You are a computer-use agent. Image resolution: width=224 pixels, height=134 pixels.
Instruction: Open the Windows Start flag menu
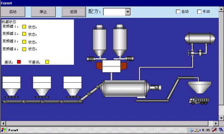click(3, 130)
